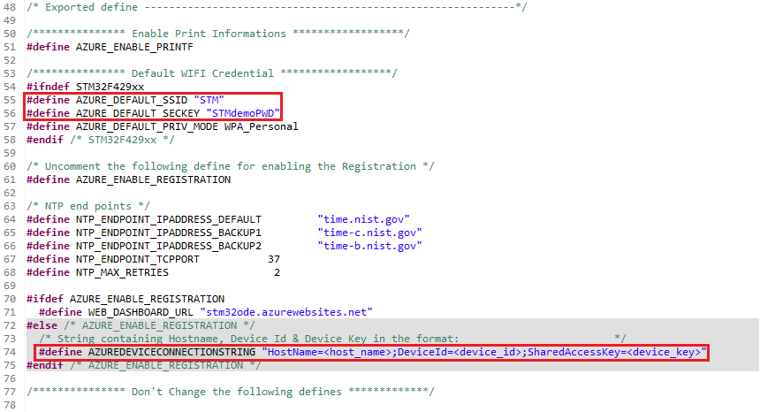This screenshot has width=760, height=412.
Task: Select the "time-b.nist.gov" string
Action: [369, 247]
